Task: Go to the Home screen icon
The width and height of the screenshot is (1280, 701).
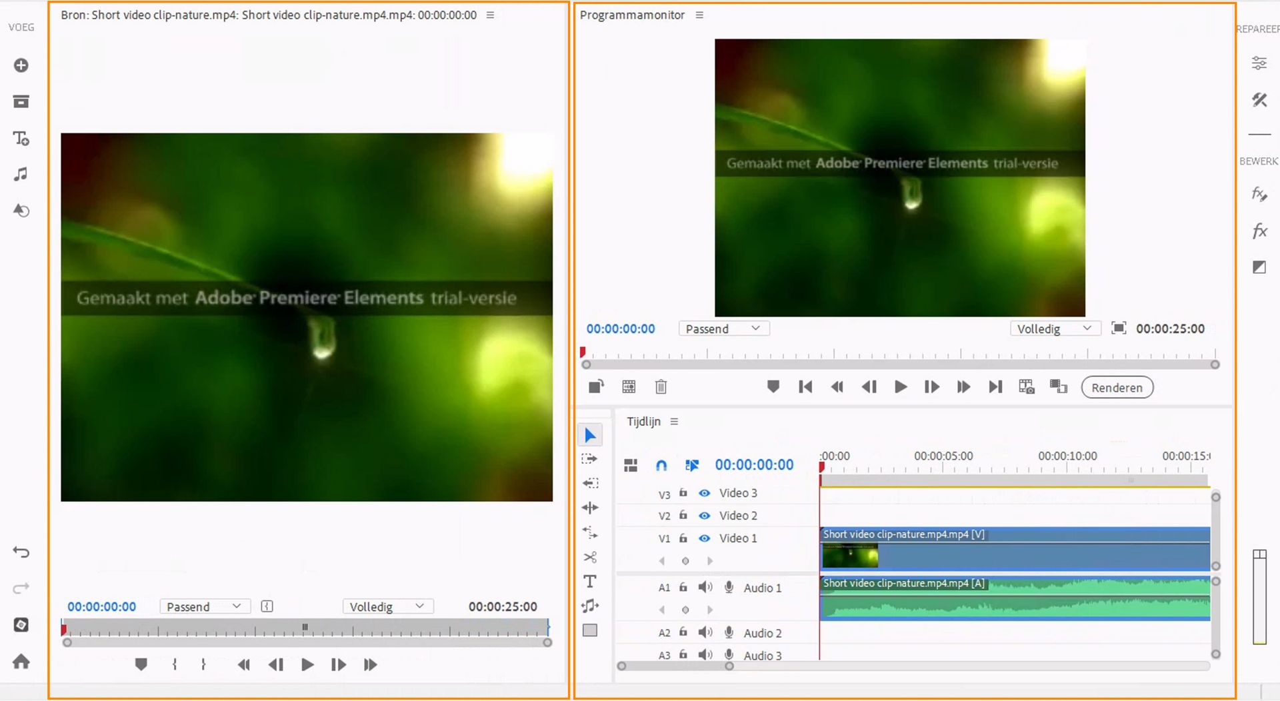Action: [x=21, y=661]
